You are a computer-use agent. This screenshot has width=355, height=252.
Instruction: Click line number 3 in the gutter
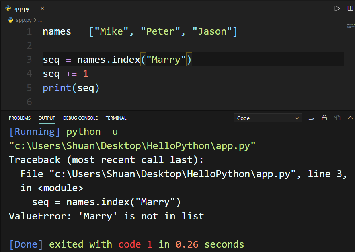click(29, 59)
